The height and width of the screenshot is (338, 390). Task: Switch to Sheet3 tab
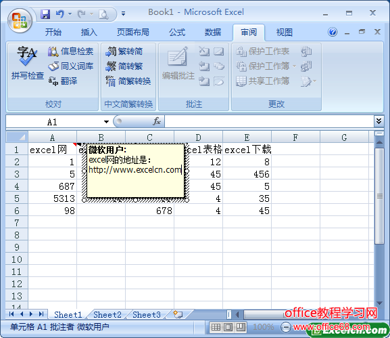pyautogui.click(x=147, y=314)
